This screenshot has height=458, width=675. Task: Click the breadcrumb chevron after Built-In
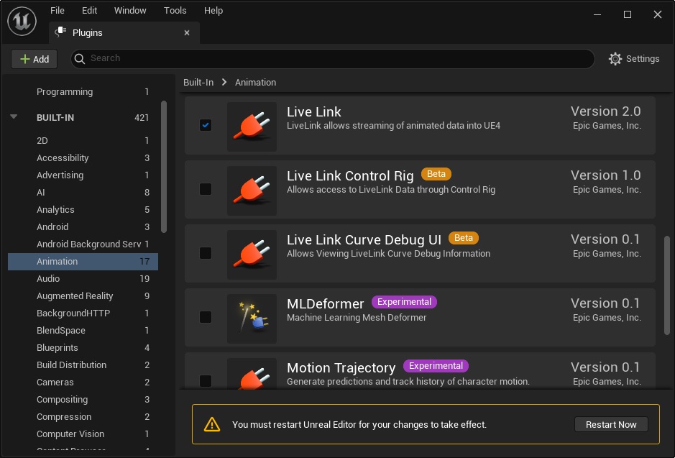point(224,83)
